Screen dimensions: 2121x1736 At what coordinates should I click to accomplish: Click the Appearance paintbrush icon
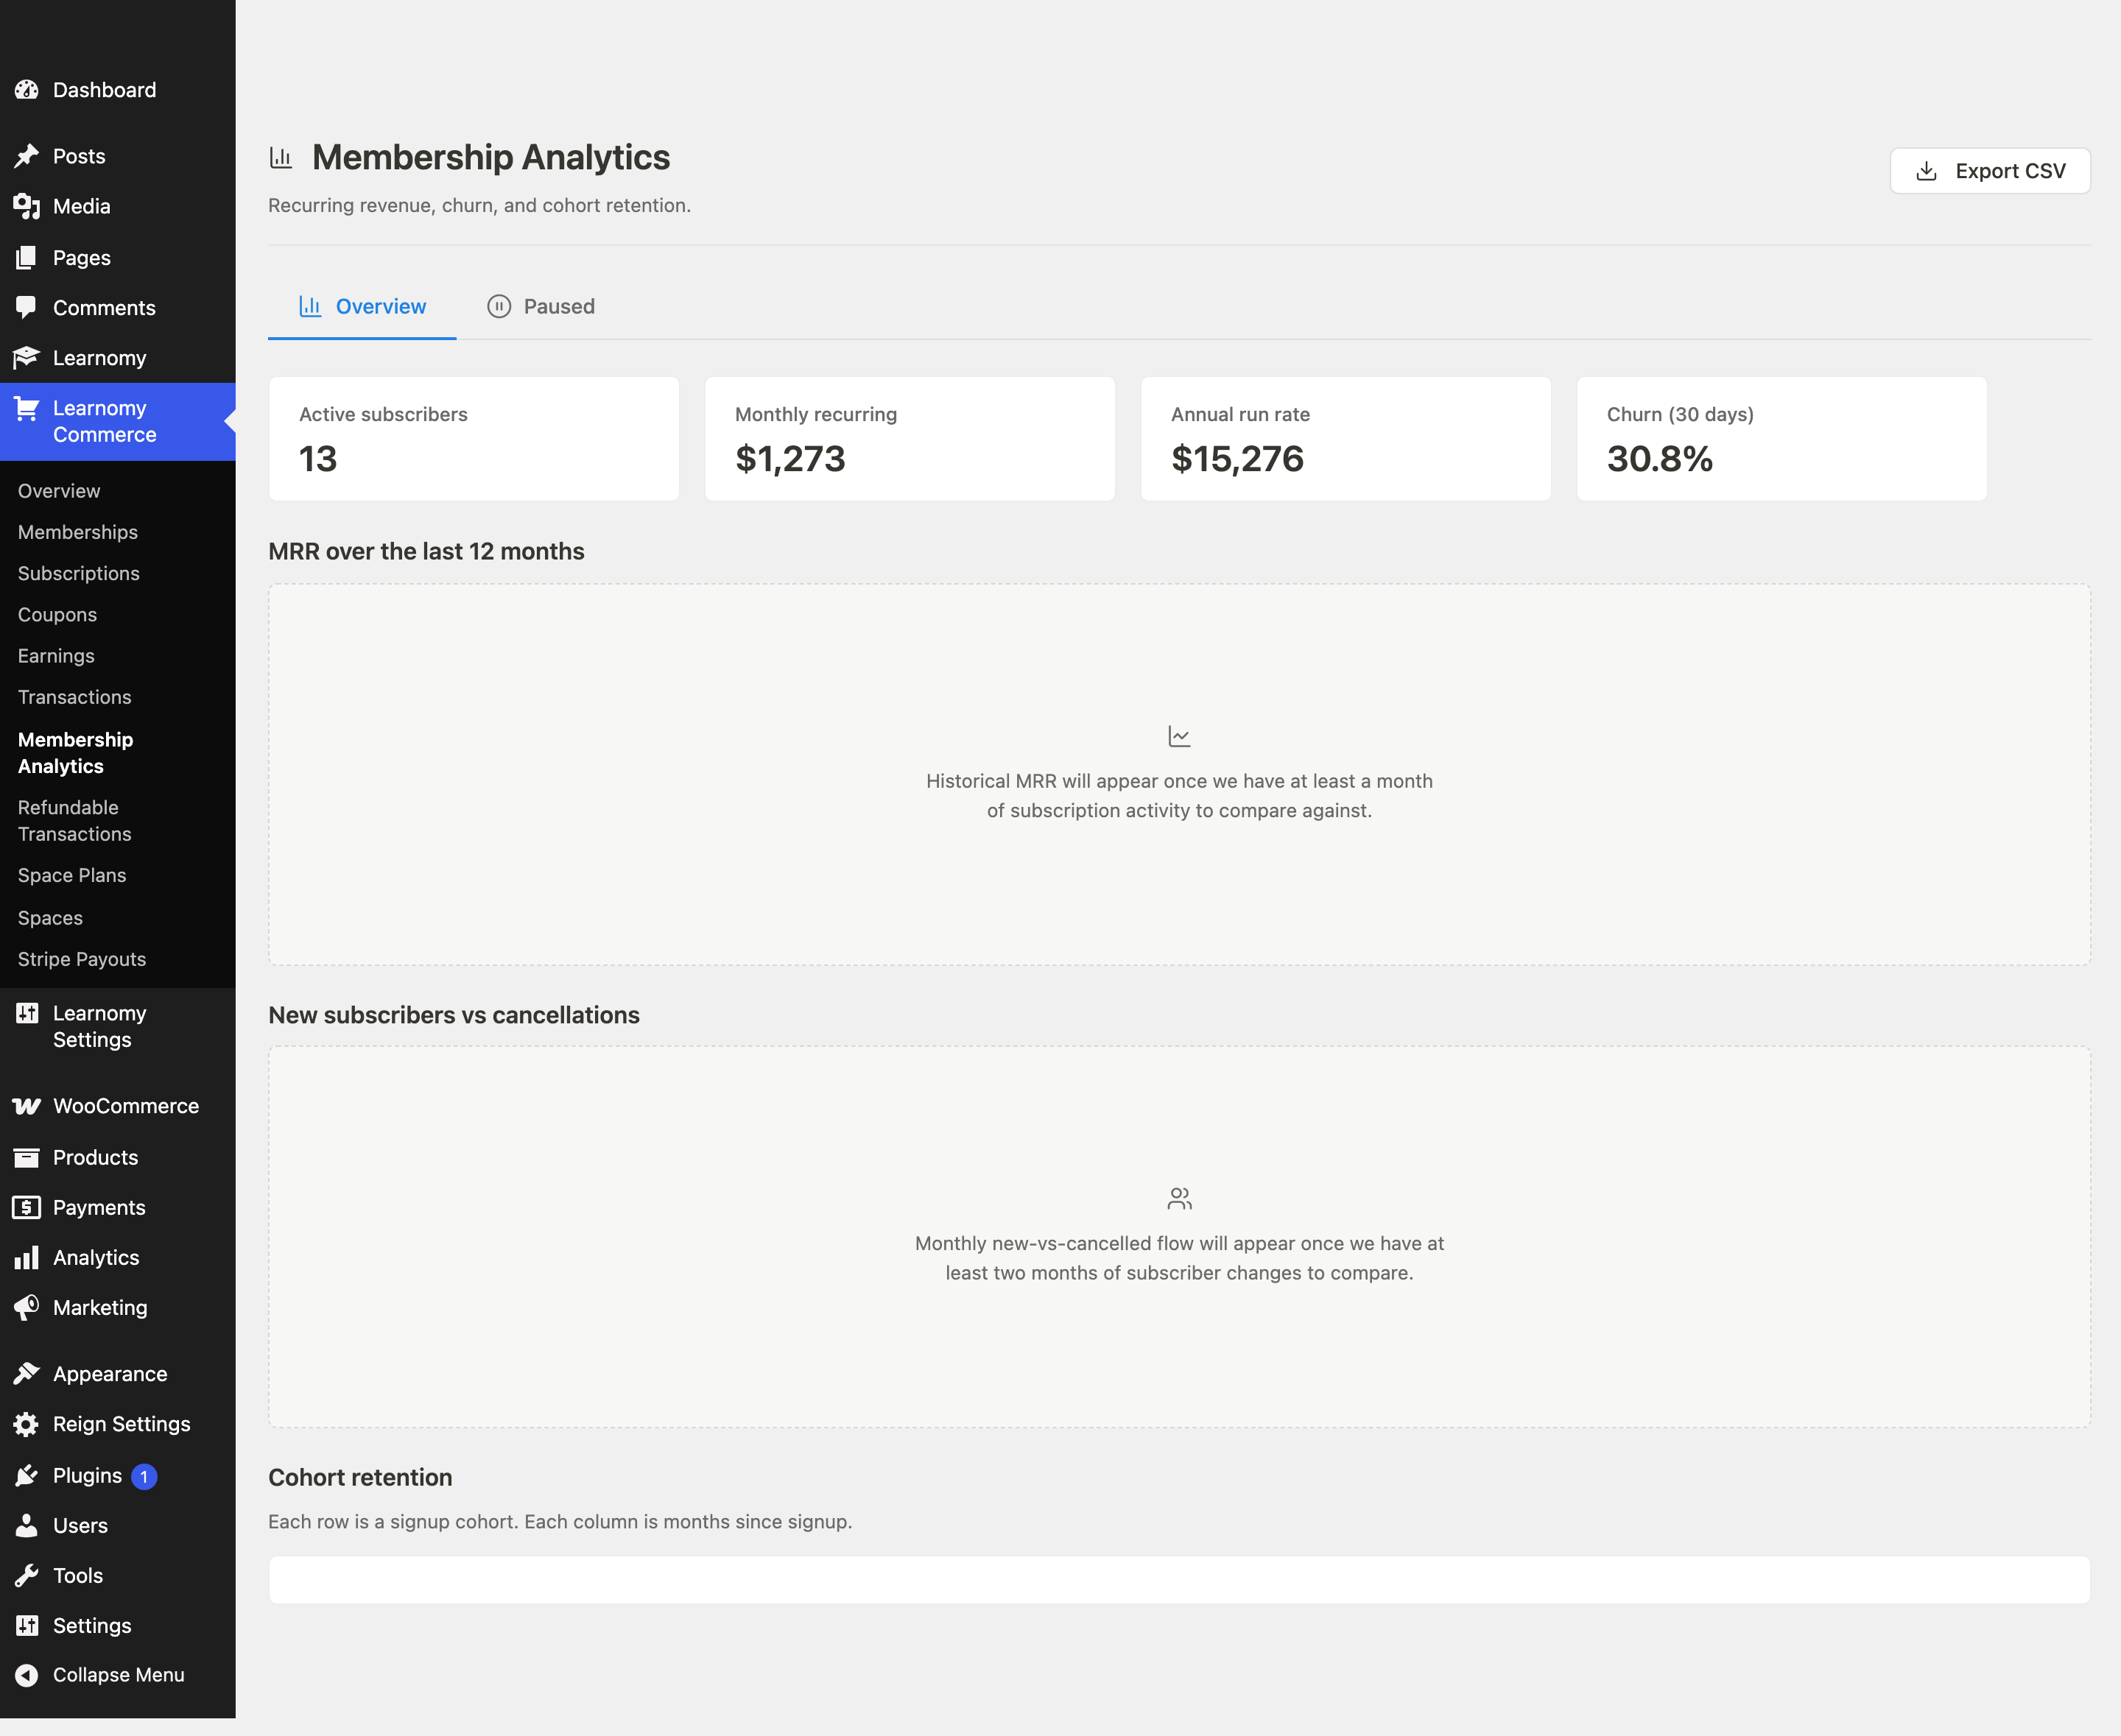click(x=27, y=1374)
